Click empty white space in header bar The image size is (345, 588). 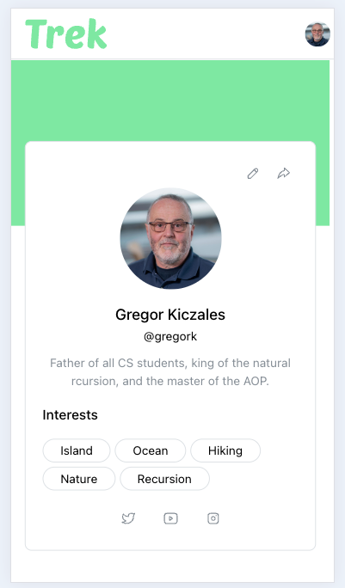click(x=206, y=34)
